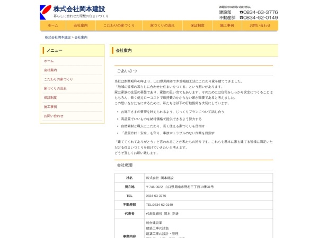This screenshot has height=238, width=318.
Task: Click the 所在地 table header cell
Action: point(129,187)
